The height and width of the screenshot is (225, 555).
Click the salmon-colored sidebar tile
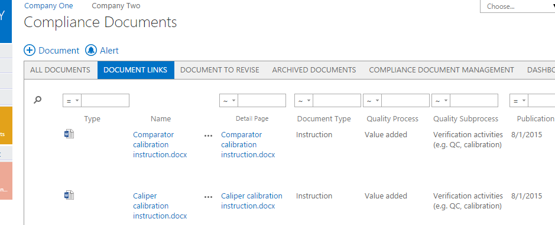6,181
